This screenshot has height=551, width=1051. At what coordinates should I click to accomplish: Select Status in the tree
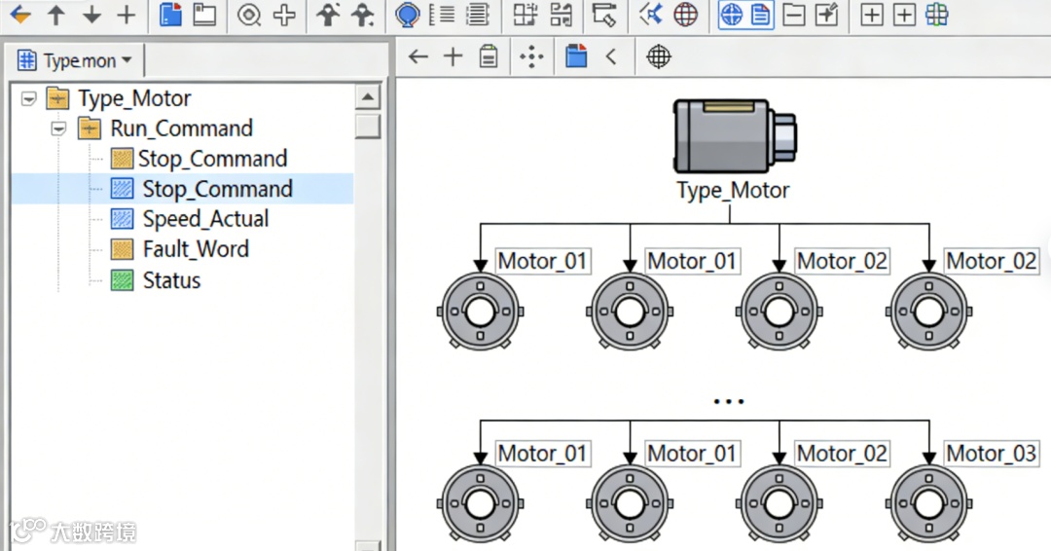coord(171,280)
